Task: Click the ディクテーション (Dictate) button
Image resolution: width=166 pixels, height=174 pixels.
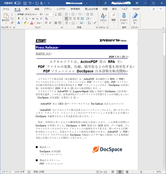Action: (x=124, y=19)
